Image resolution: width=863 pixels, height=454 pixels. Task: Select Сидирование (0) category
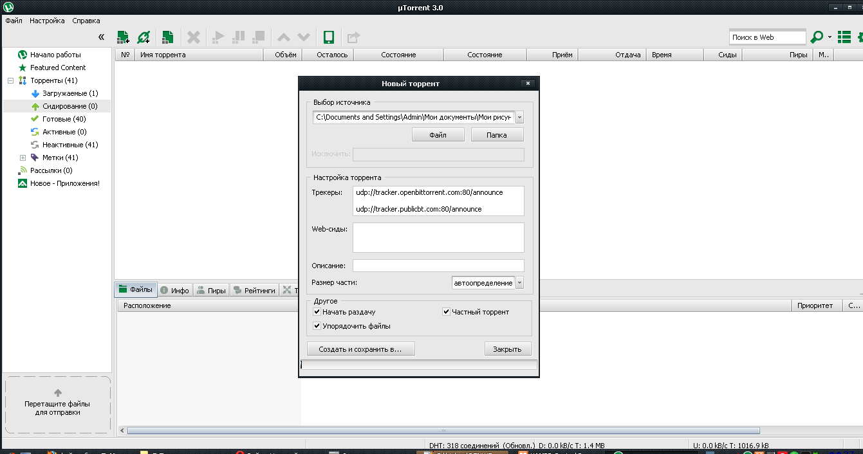(x=70, y=106)
